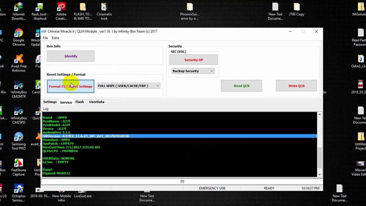366x206 pixels.
Task: Expand the Backup Security dropdown
Action: [x=193, y=71]
